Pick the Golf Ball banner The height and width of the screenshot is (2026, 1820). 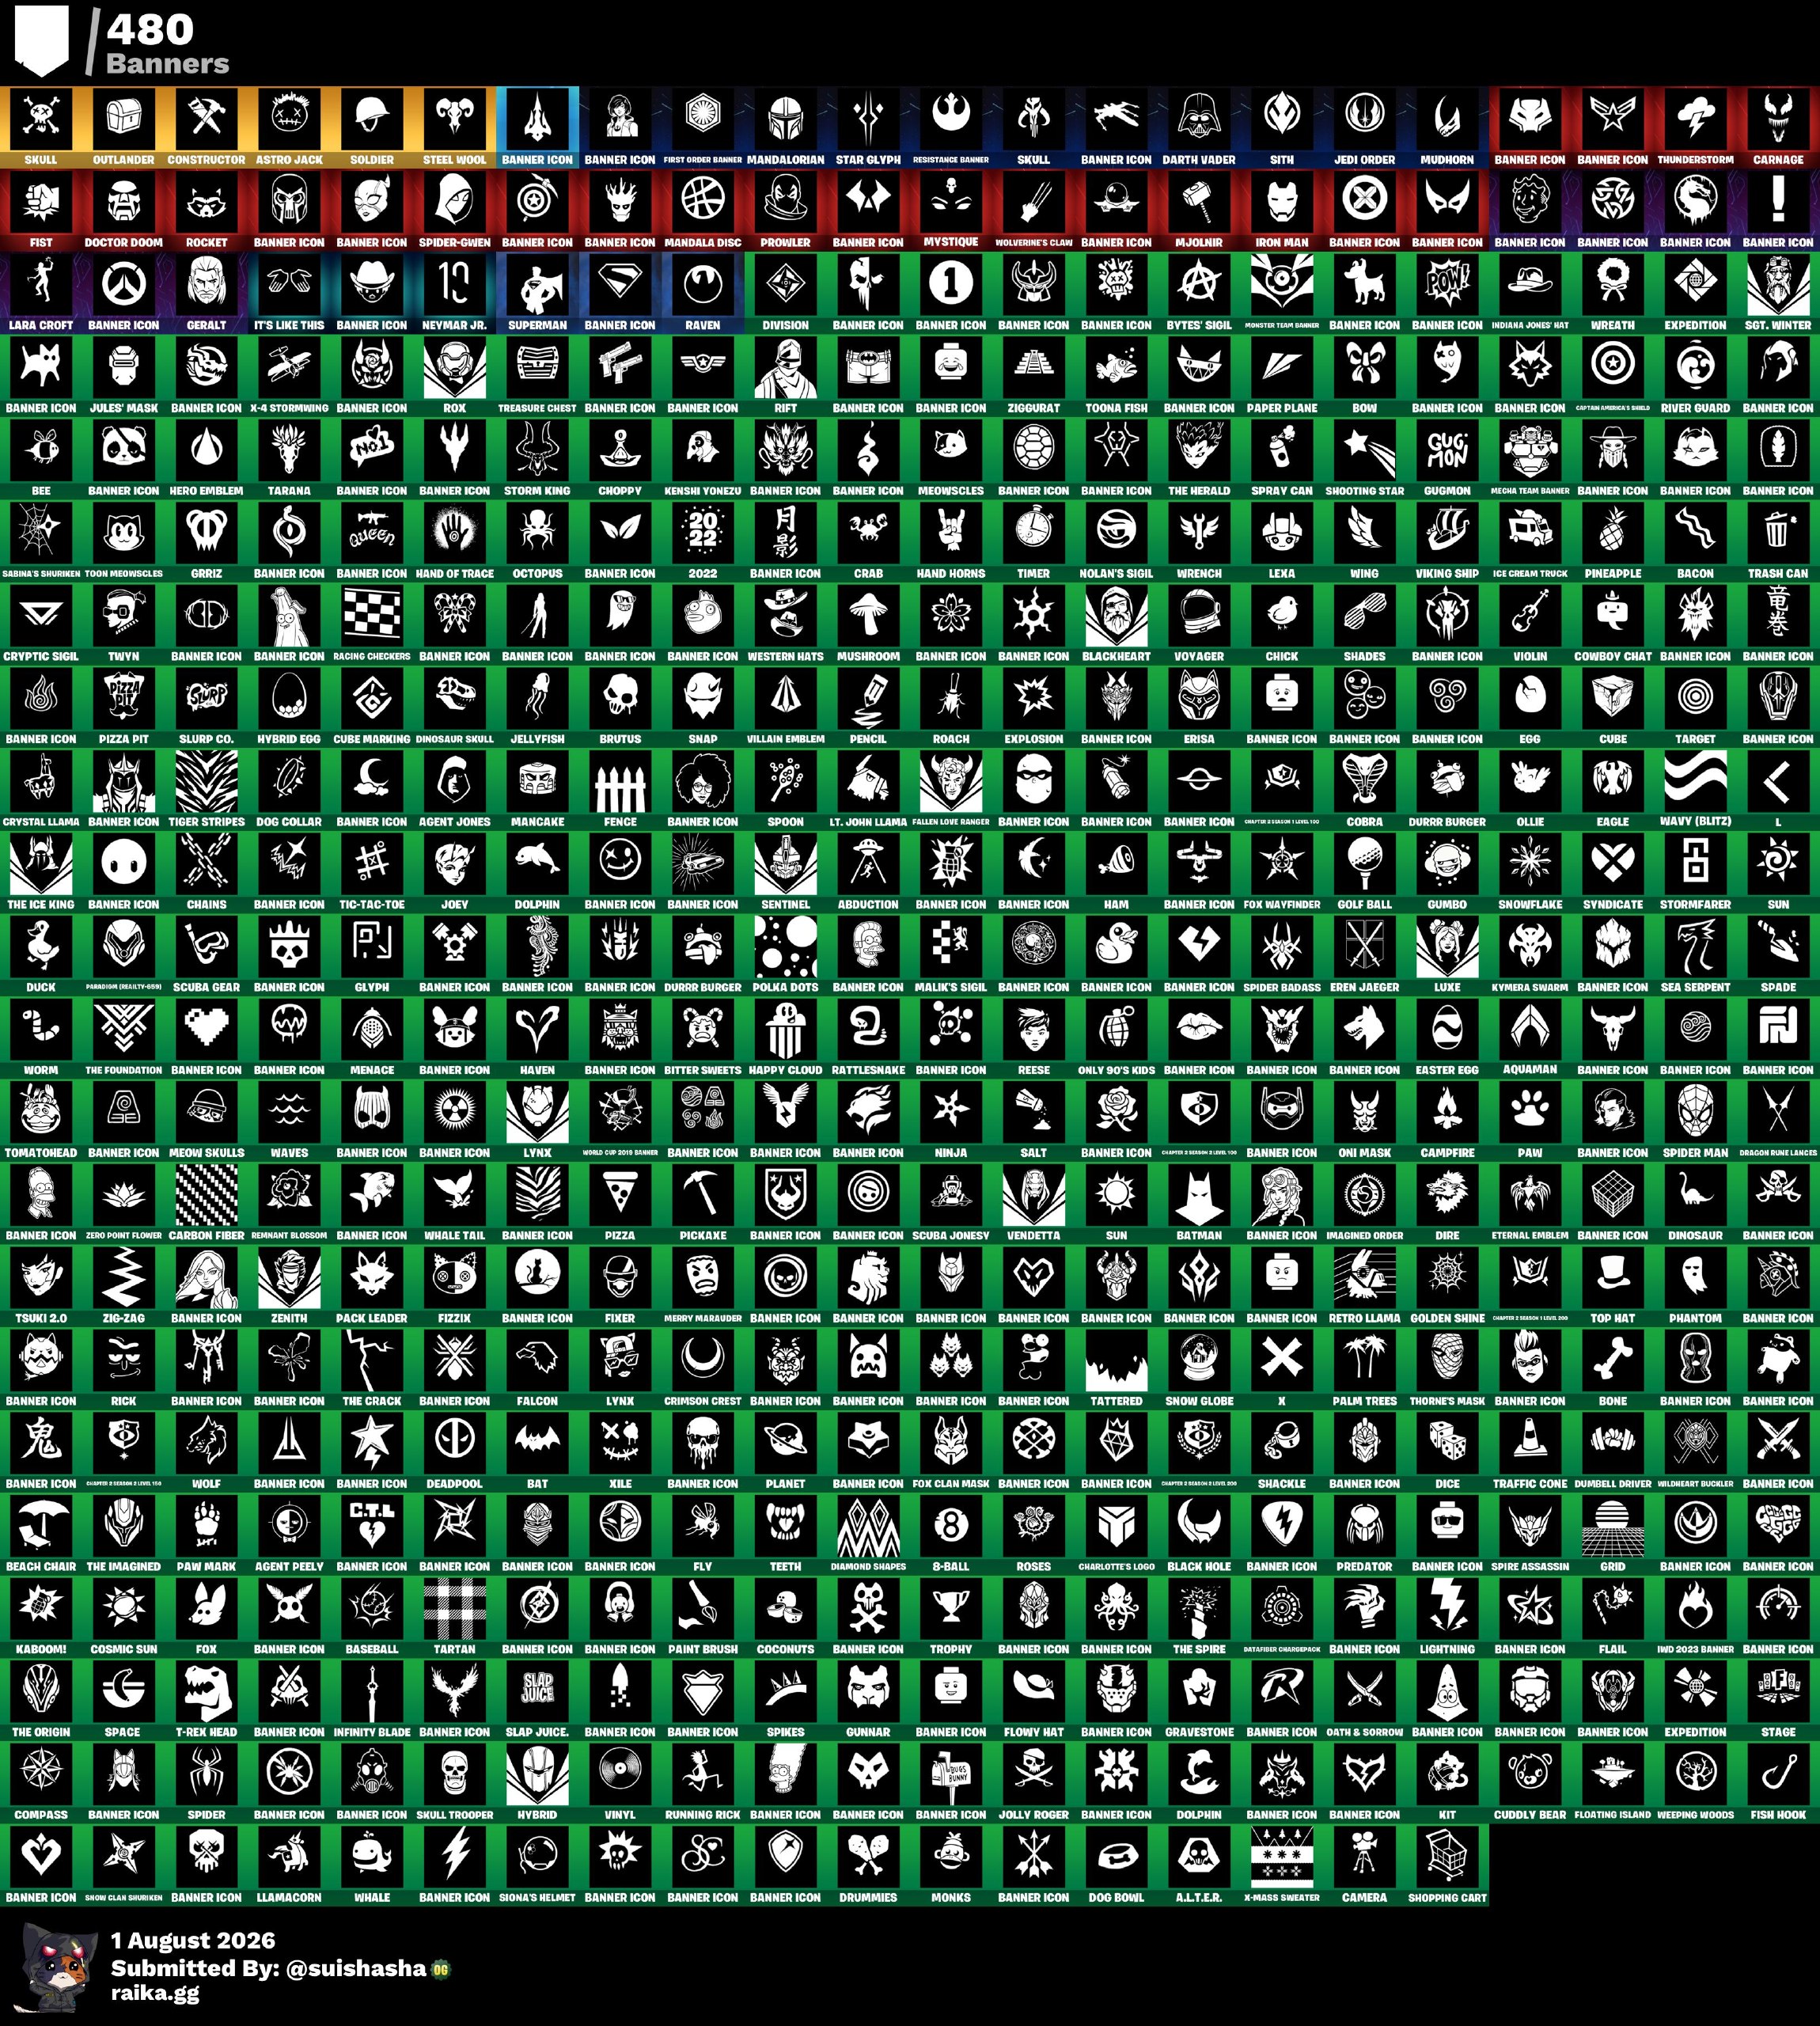(x=1365, y=872)
